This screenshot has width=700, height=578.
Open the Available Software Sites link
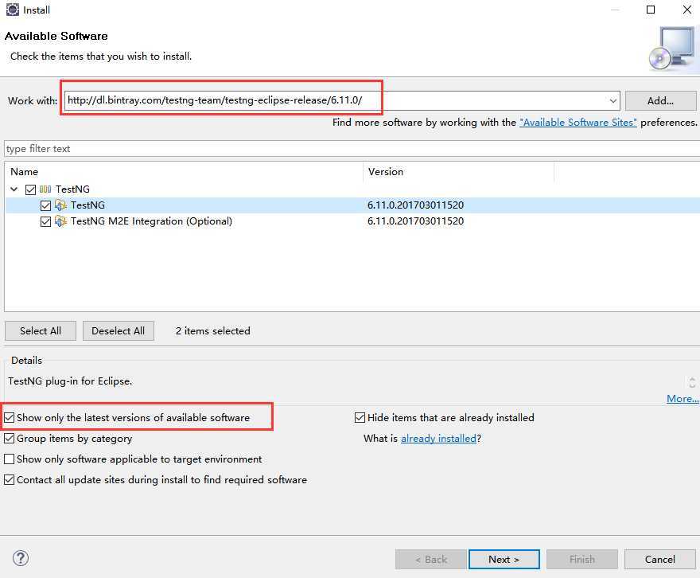click(578, 123)
